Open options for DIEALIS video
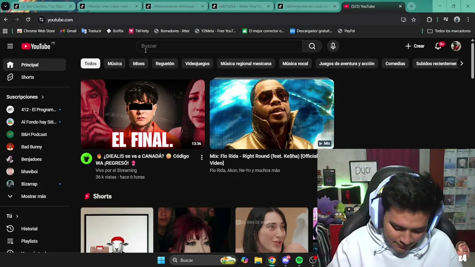This screenshot has height=267, width=475. pyautogui.click(x=202, y=157)
